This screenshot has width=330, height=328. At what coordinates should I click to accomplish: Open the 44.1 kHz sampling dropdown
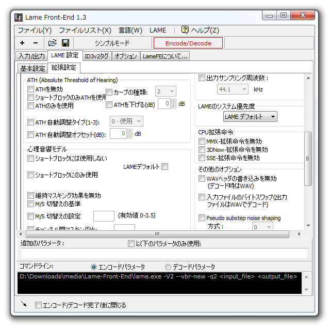233,89
